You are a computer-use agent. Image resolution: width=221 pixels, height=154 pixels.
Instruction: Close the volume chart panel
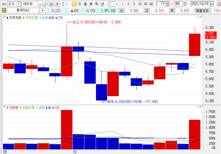click(201, 107)
